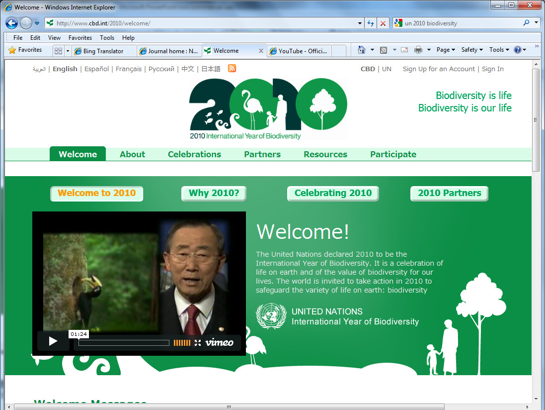Open the Tools menu in menu bar
Viewport: 545px width, 410px height.
point(107,38)
